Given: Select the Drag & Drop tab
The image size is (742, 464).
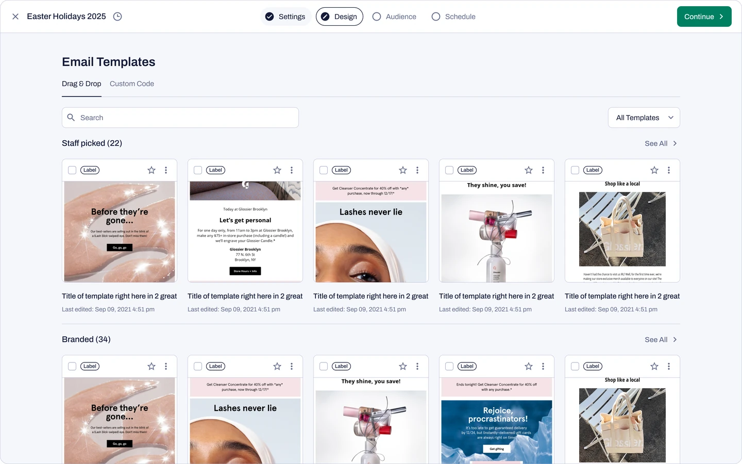Looking at the screenshot, I should pyautogui.click(x=81, y=84).
